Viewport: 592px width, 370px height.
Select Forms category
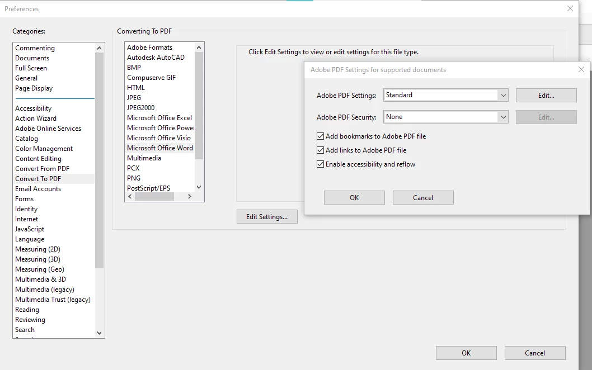click(24, 199)
